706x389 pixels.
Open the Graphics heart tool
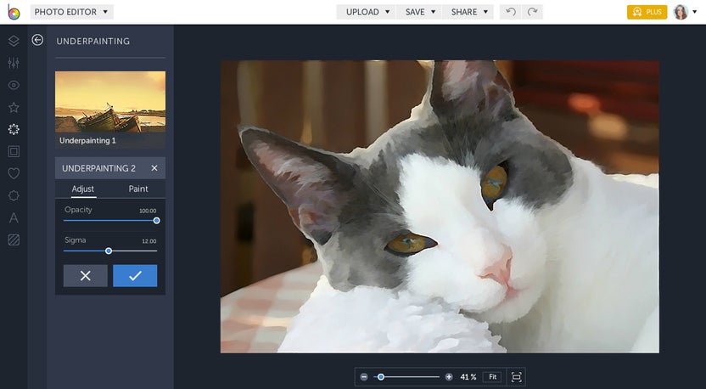tap(14, 173)
